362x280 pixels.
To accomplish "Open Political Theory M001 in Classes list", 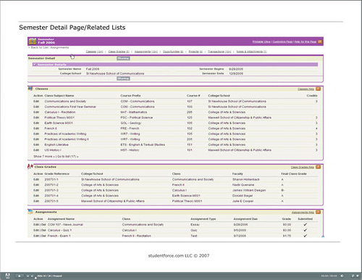I will pyautogui.click(x=59, y=118).
